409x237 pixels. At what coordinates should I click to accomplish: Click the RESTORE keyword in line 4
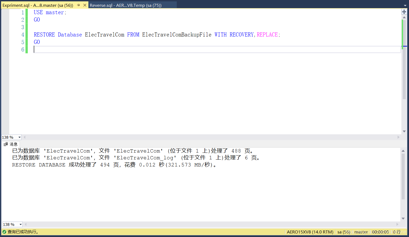click(44, 35)
